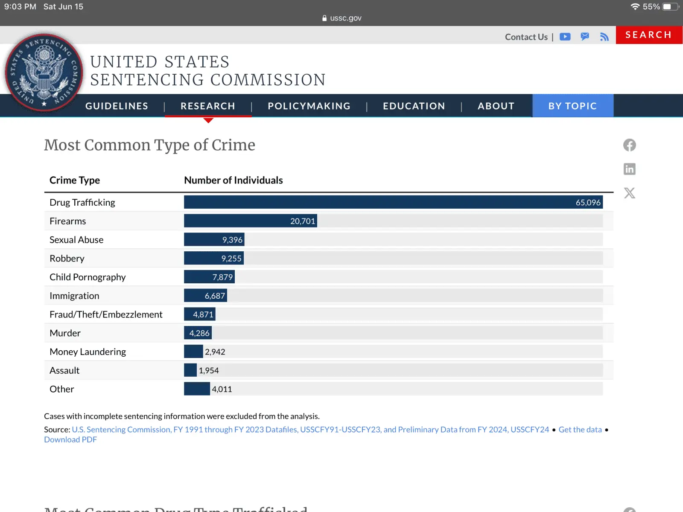Open the YouTube channel icon
The image size is (683, 512).
565,37
